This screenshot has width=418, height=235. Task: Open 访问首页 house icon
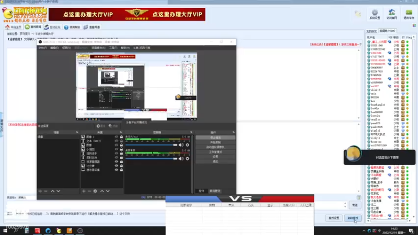391,14
